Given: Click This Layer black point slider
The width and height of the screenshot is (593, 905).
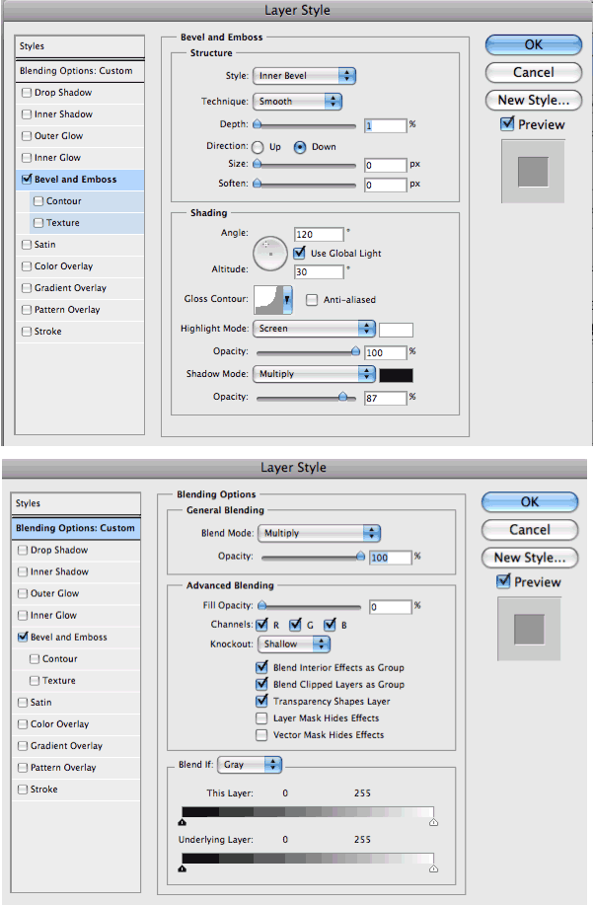Looking at the screenshot, I should point(183,822).
